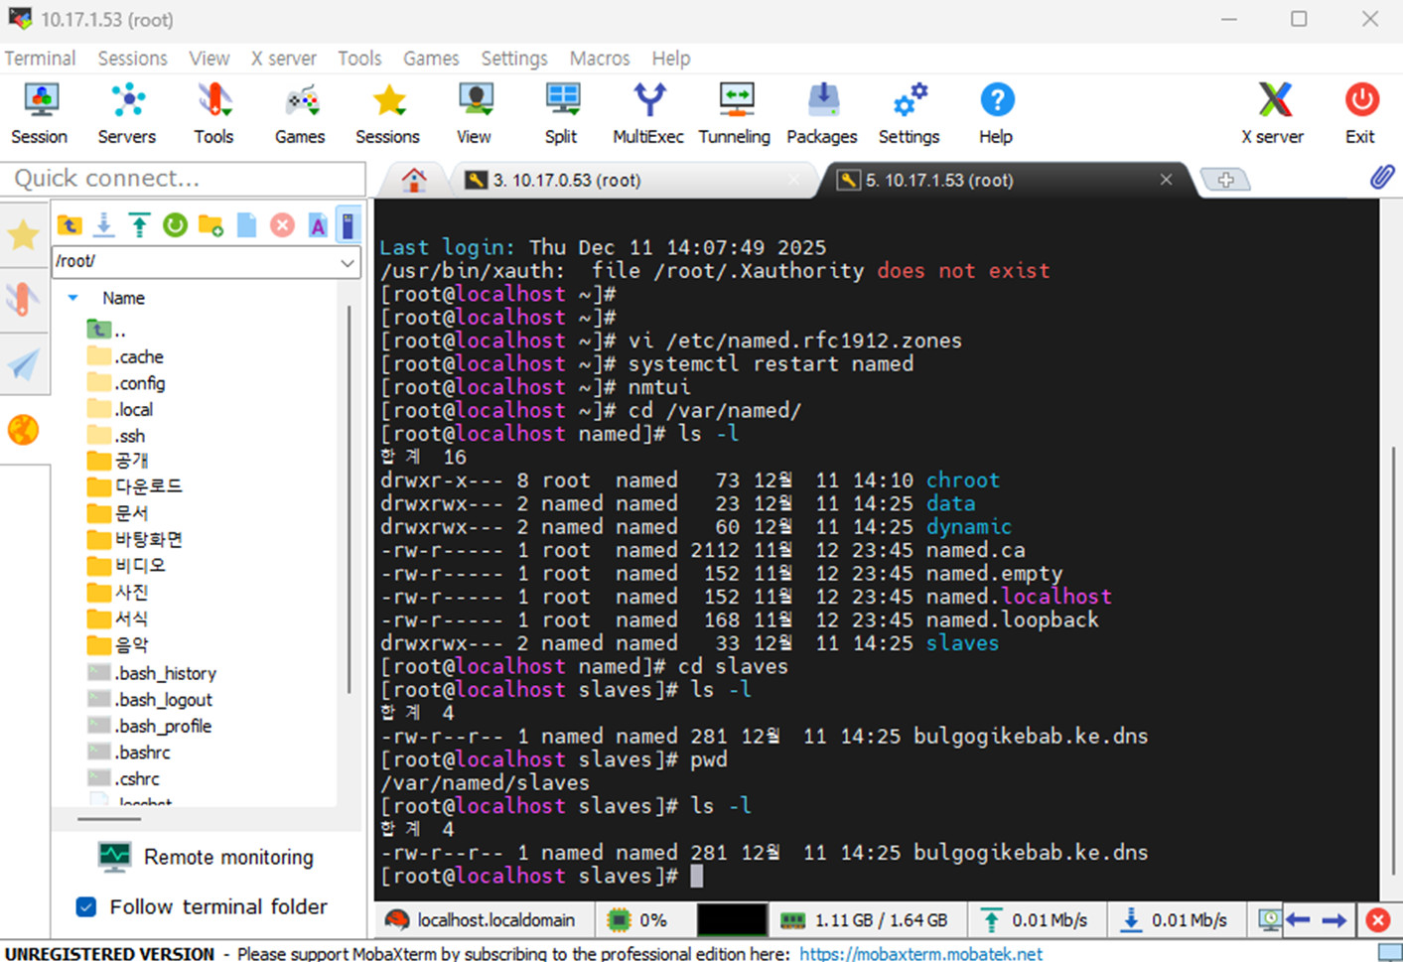The image size is (1403, 962).
Task: Go to parent directory entry
Action: (x=106, y=331)
